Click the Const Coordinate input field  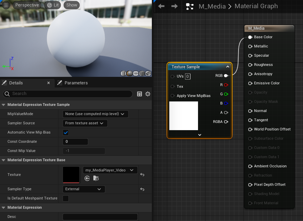(75, 142)
